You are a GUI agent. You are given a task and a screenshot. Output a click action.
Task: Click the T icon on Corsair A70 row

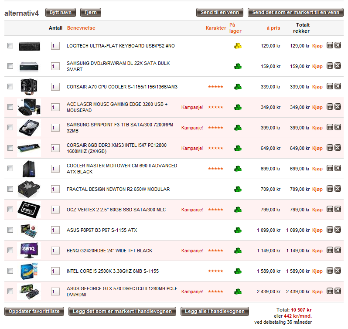click(x=330, y=86)
